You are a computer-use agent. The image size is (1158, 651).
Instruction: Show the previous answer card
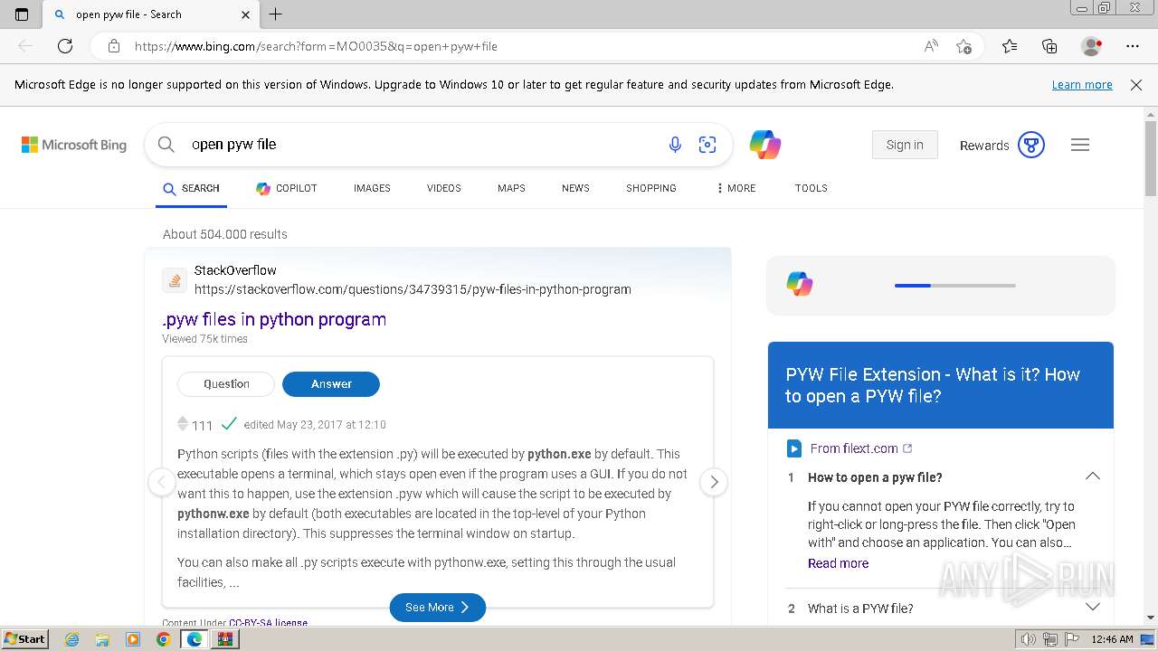[161, 482]
